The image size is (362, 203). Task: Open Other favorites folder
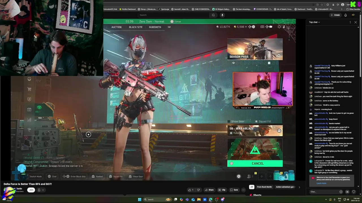point(353,9)
